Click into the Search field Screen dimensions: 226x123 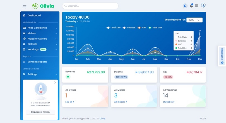coord(90,6)
